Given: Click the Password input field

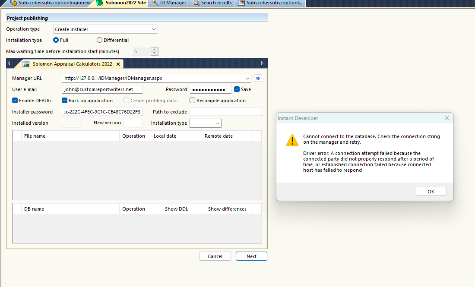Looking at the screenshot, I should coord(211,89).
